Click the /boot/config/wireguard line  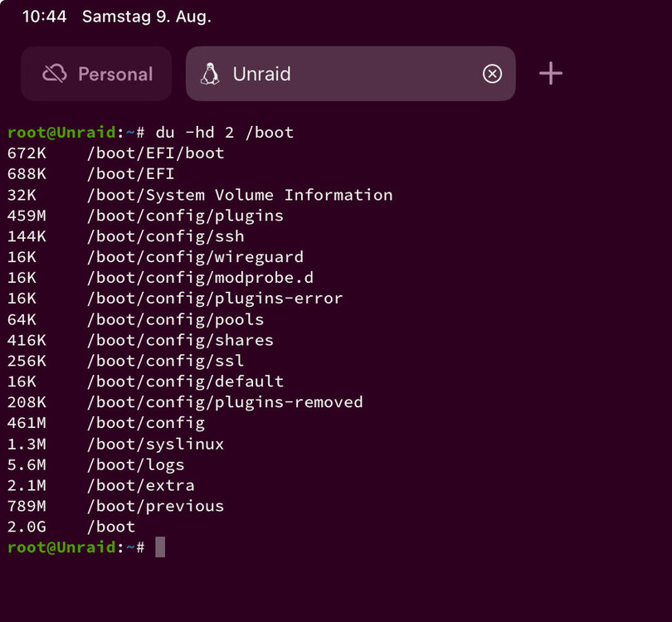(155, 257)
